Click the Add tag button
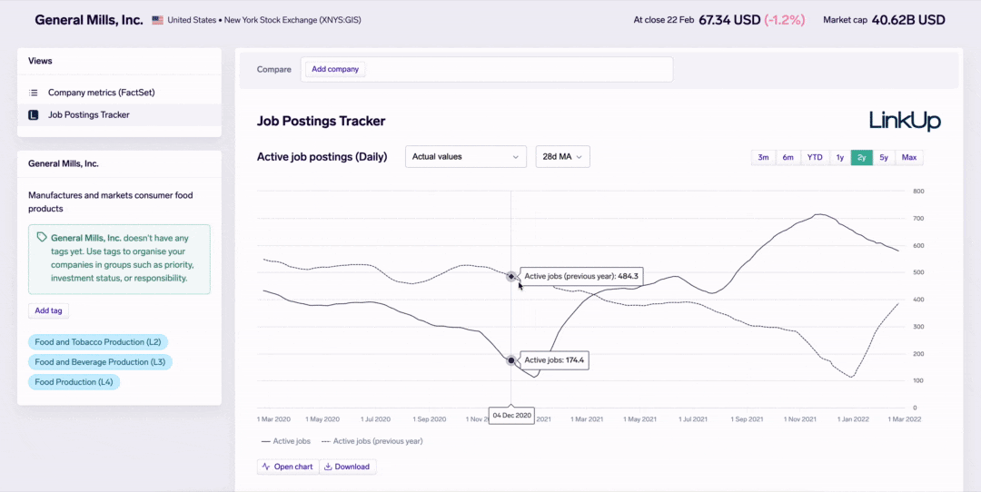The image size is (981, 492). [x=49, y=310]
